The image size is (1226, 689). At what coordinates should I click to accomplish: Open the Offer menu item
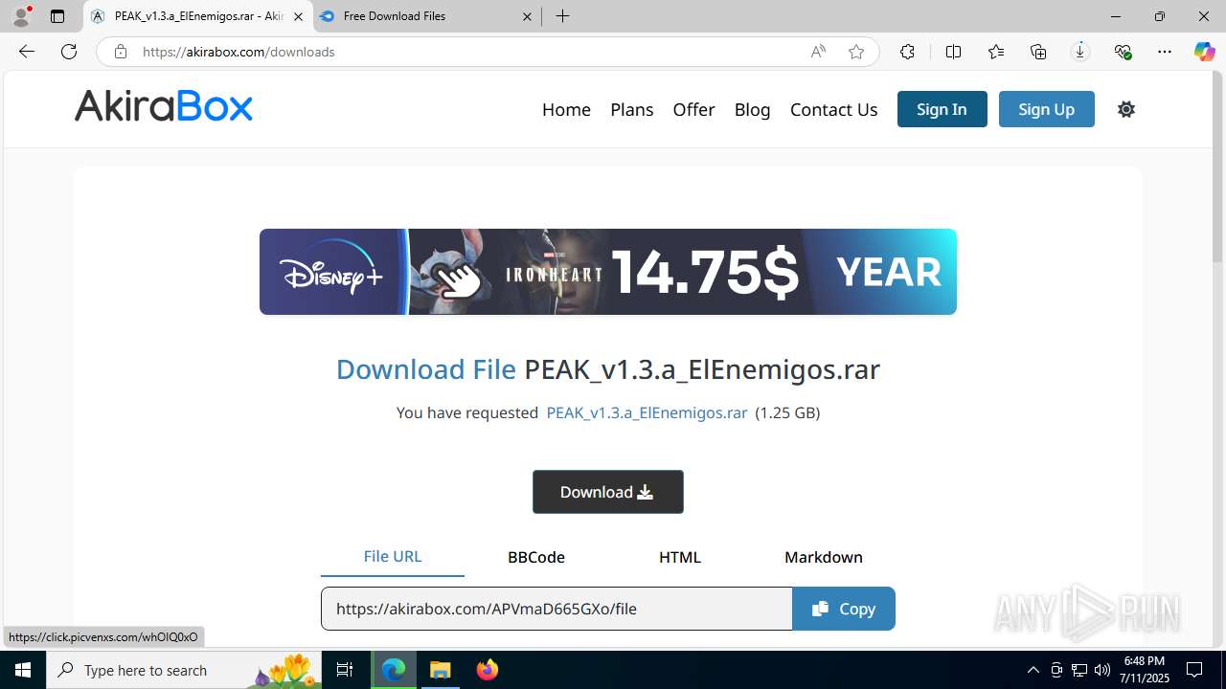click(693, 109)
